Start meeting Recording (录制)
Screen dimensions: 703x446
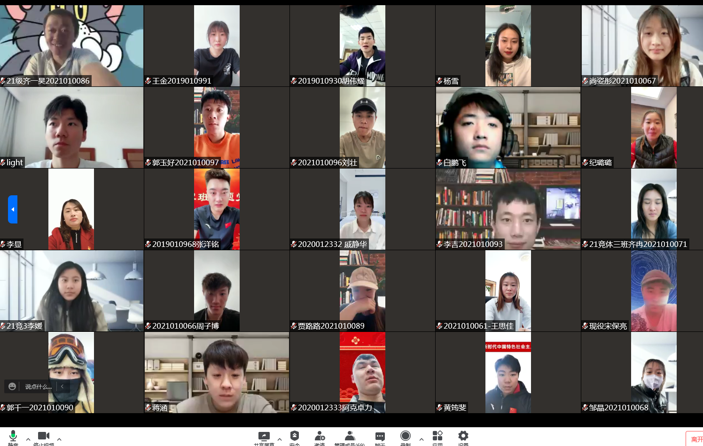tap(405, 437)
